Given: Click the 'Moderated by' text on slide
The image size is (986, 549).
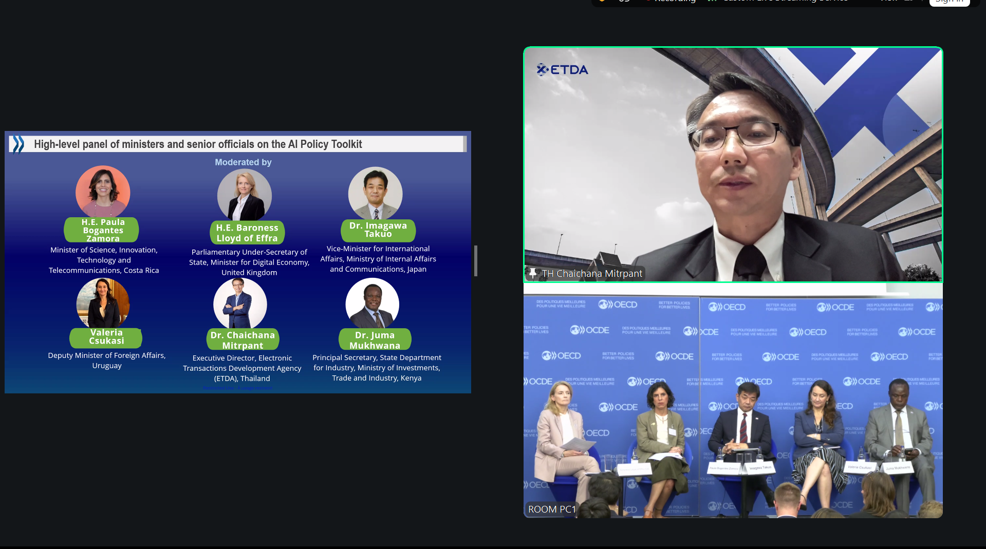Looking at the screenshot, I should (x=243, y=162).
